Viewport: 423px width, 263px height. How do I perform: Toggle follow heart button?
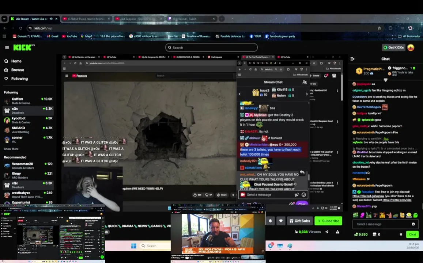pyautogui.click(x=281, y=221)
